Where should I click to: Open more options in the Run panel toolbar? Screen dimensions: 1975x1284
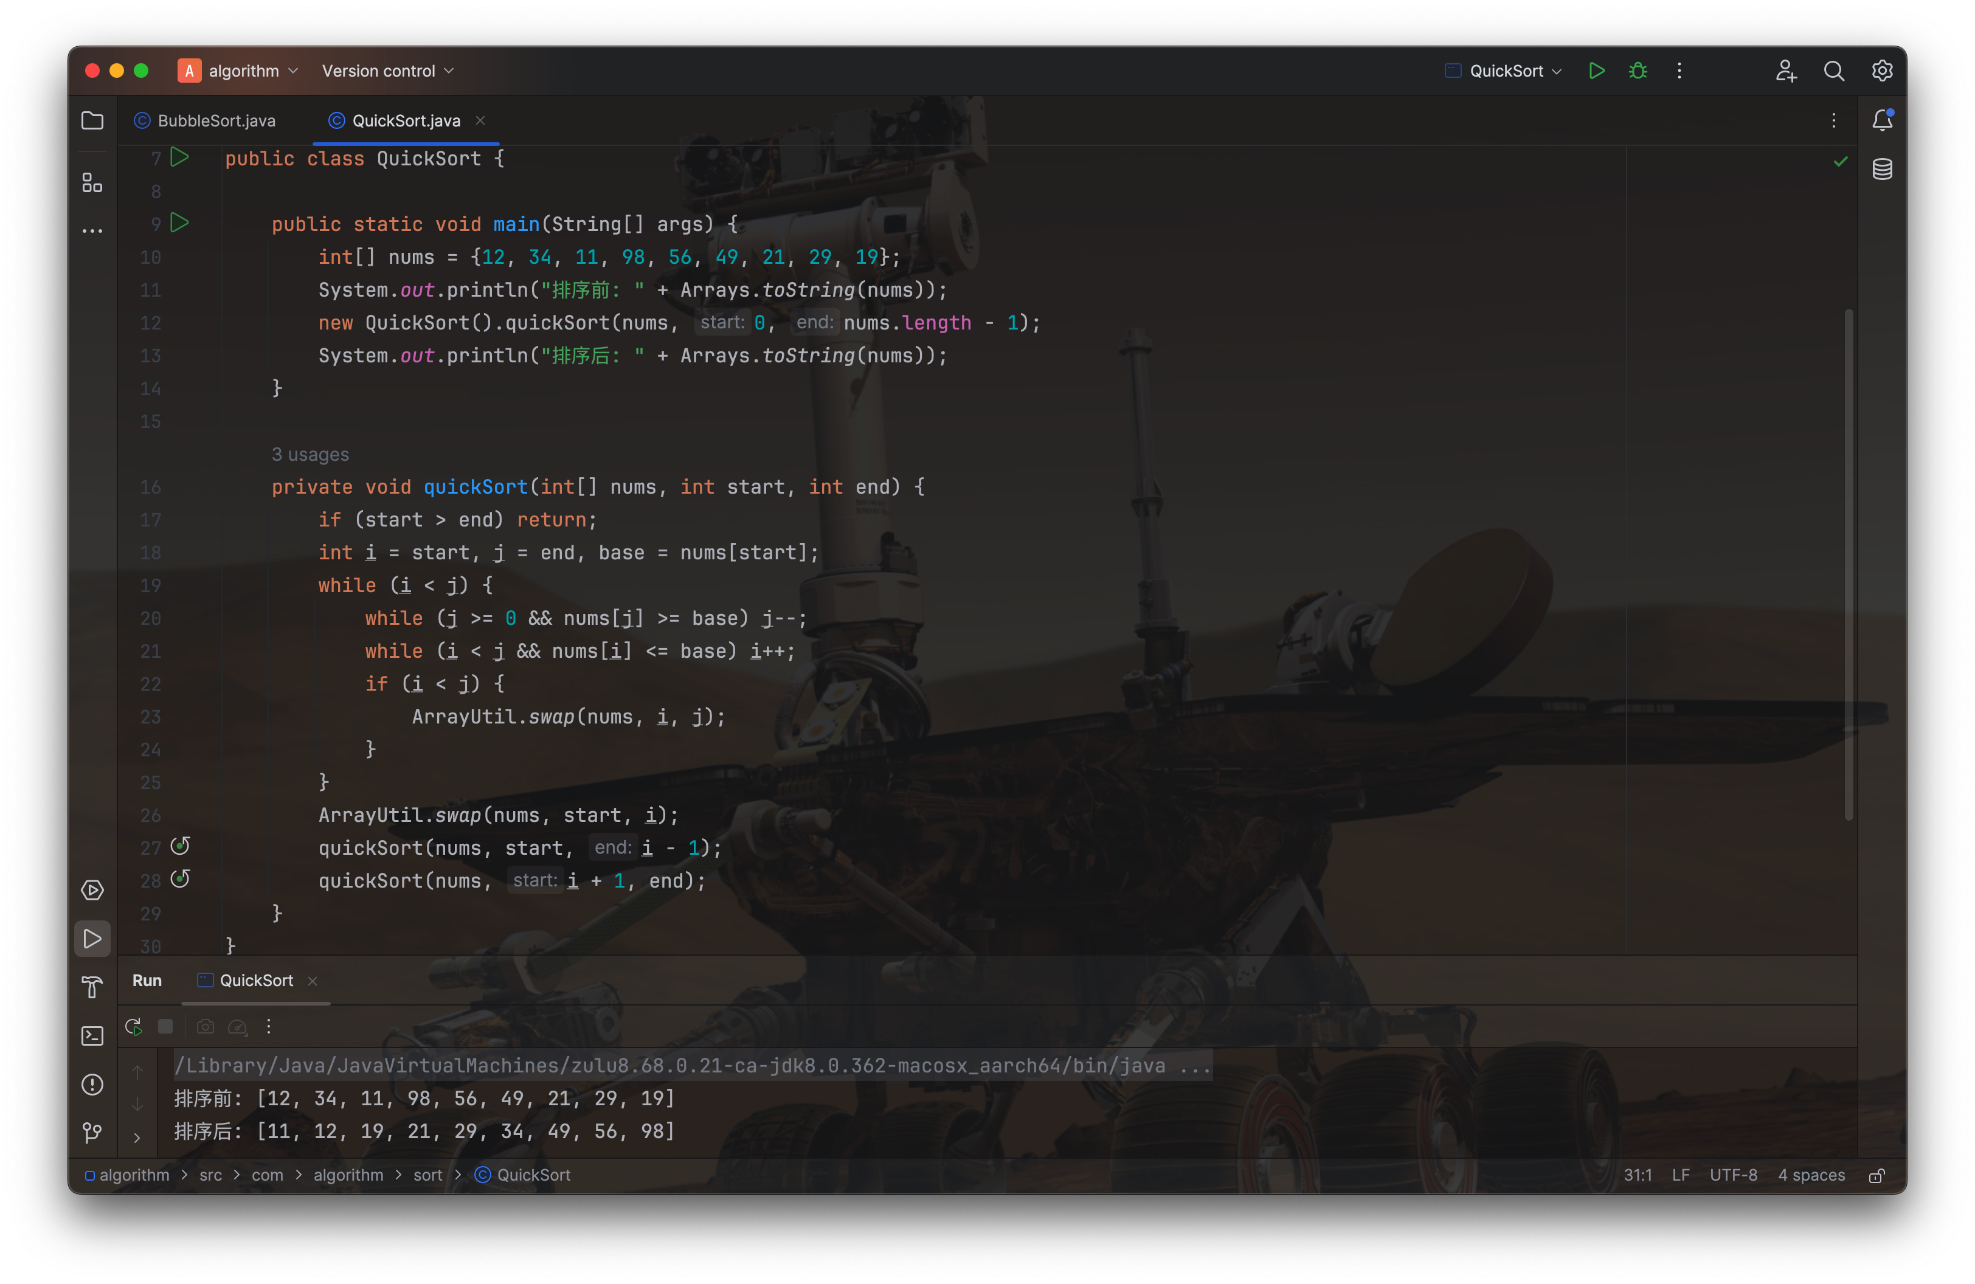pos(269,1027)
